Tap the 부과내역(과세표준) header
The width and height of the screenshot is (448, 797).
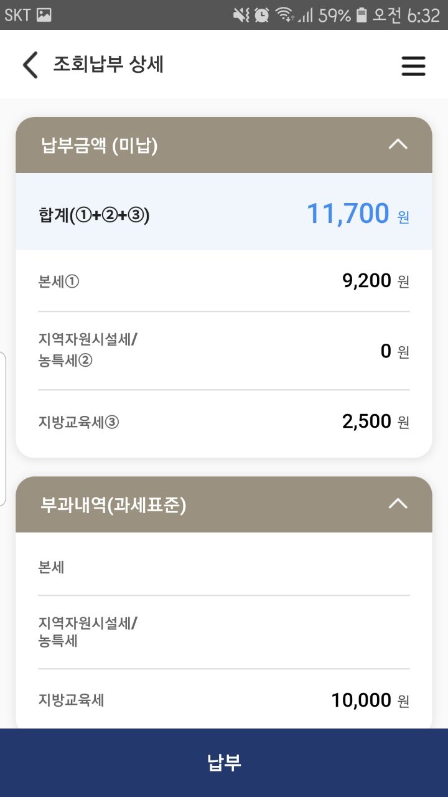tap(113, 505)
